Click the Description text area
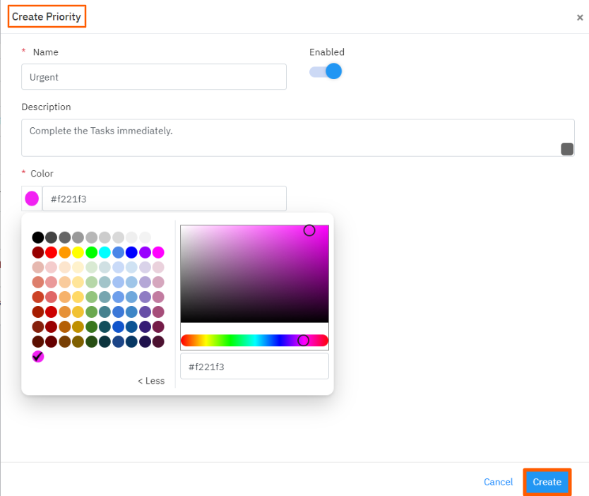 pyautogui.click(x=290, y=137)
